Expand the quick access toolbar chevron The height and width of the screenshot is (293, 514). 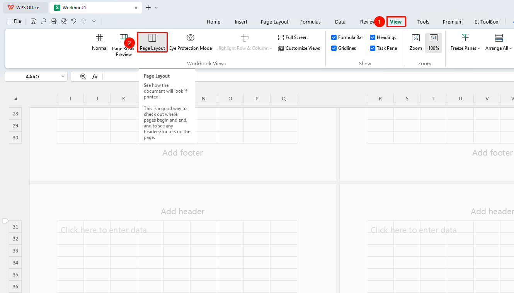(x=94, y=21)
